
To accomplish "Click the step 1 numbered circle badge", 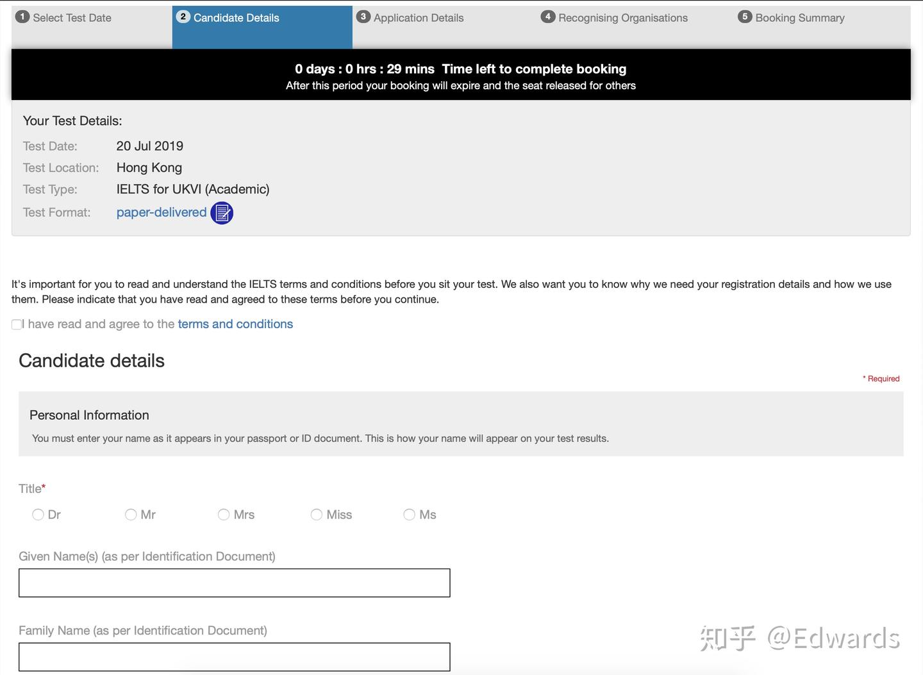I will pos(23,17).
